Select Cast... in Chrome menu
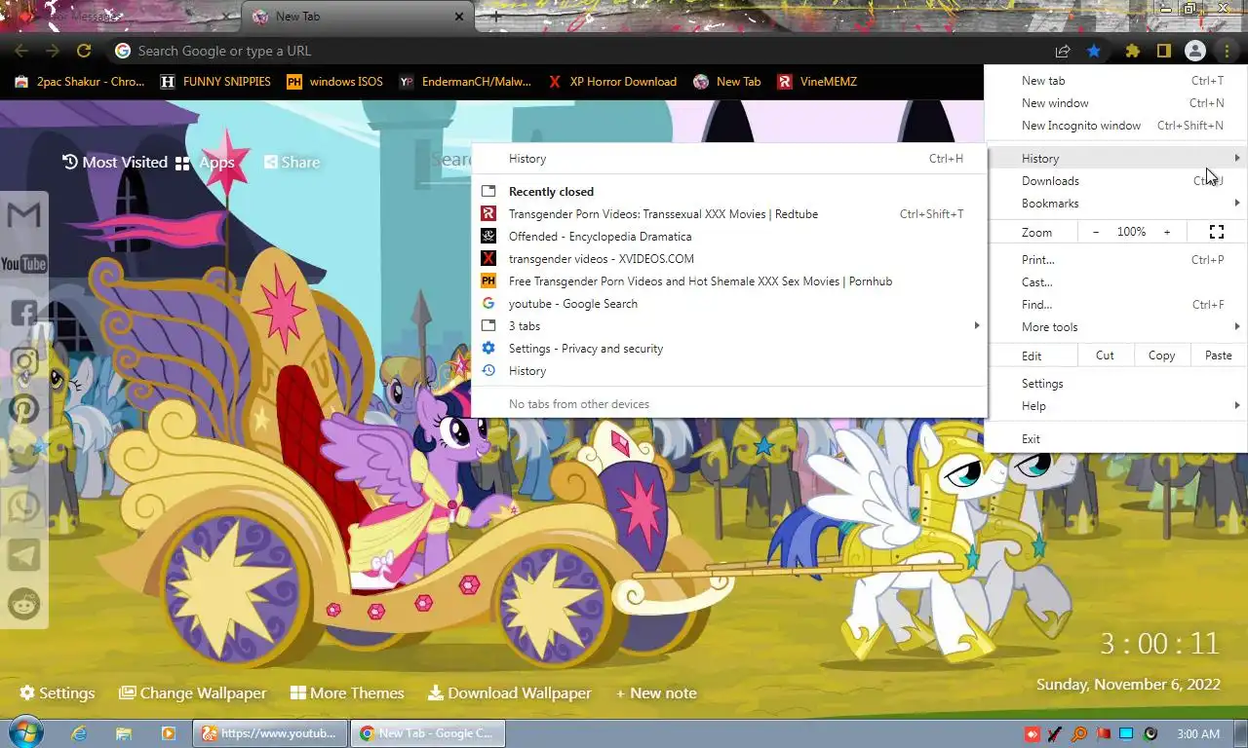Viewport: 1248px width, 748px height. (x=1115, y=282)
